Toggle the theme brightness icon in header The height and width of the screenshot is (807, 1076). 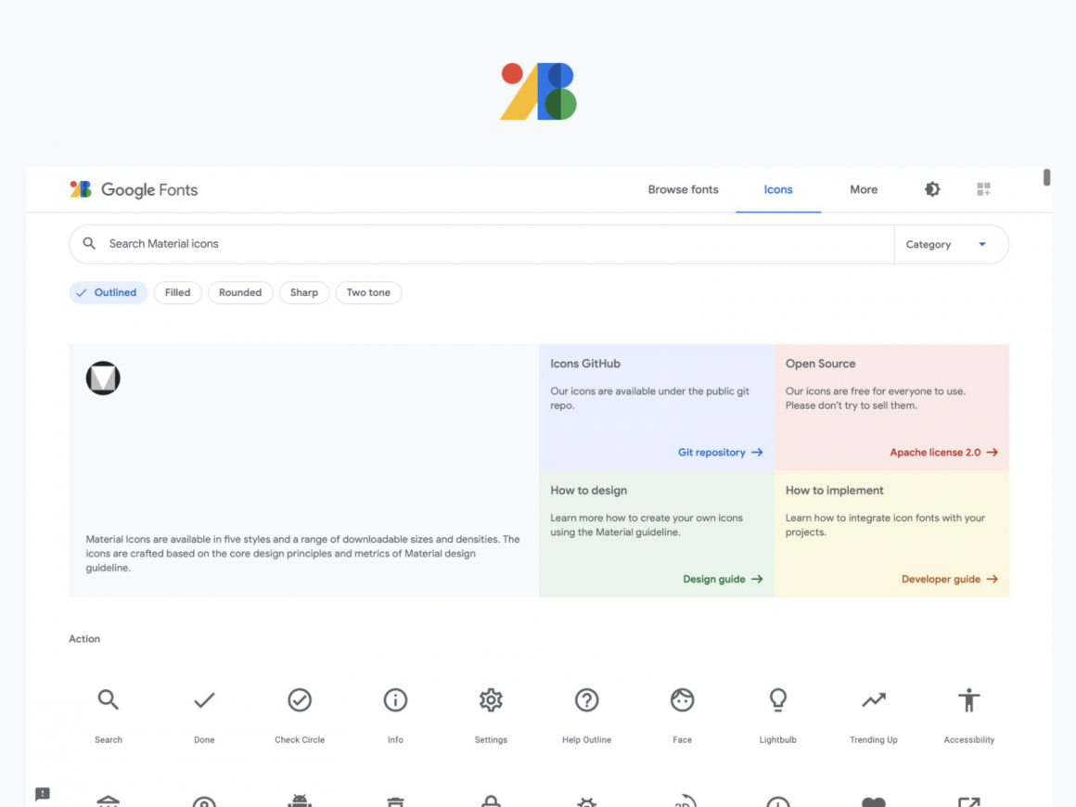tap(932, 189)
